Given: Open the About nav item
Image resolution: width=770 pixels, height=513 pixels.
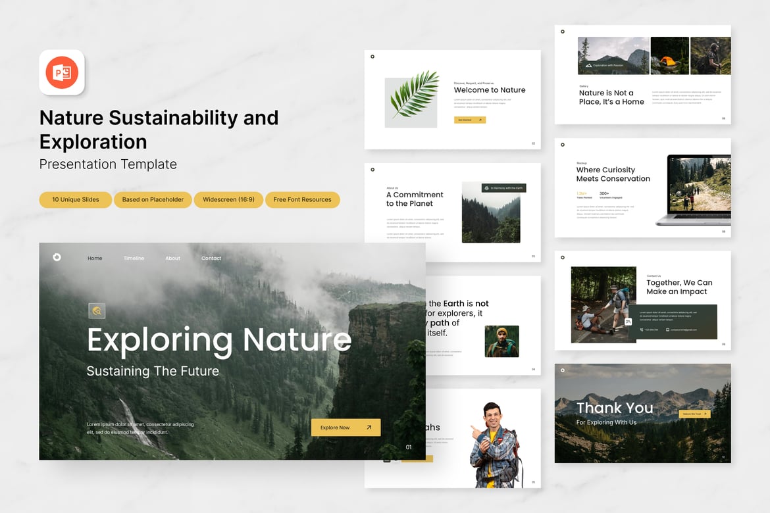Looking at the screenshot, I should point(172,258).
